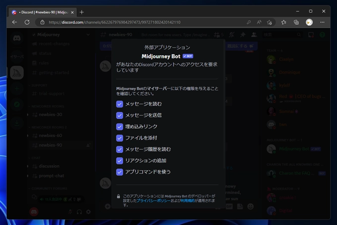
Task: Open the GIF picker
Action: [229, 206]
